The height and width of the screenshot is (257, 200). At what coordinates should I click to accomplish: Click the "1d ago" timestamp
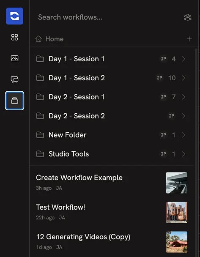coord(44,247)
